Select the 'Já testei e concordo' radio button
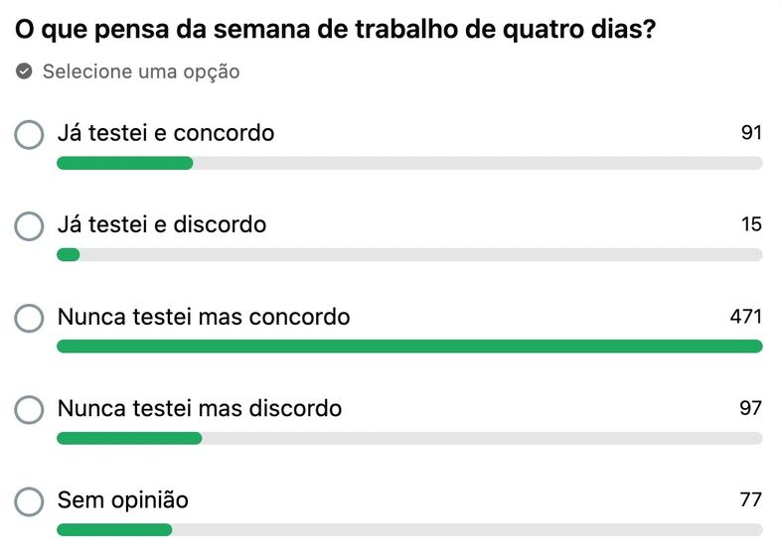Viewport: 780px width, 557px height. 29,135
